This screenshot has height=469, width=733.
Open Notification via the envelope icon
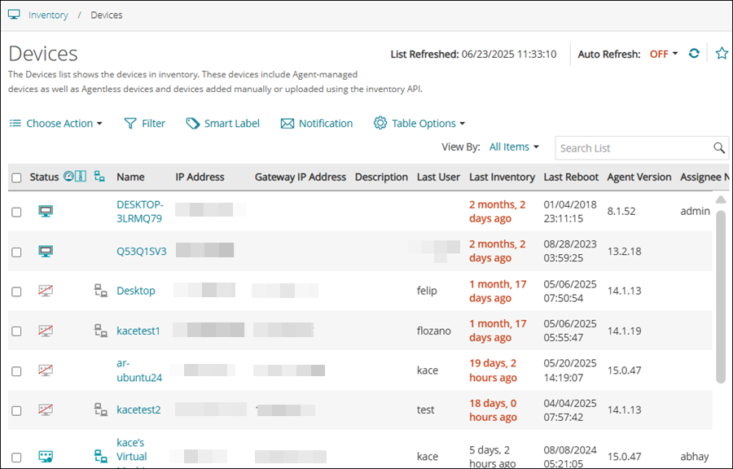[x=287, y=123]
